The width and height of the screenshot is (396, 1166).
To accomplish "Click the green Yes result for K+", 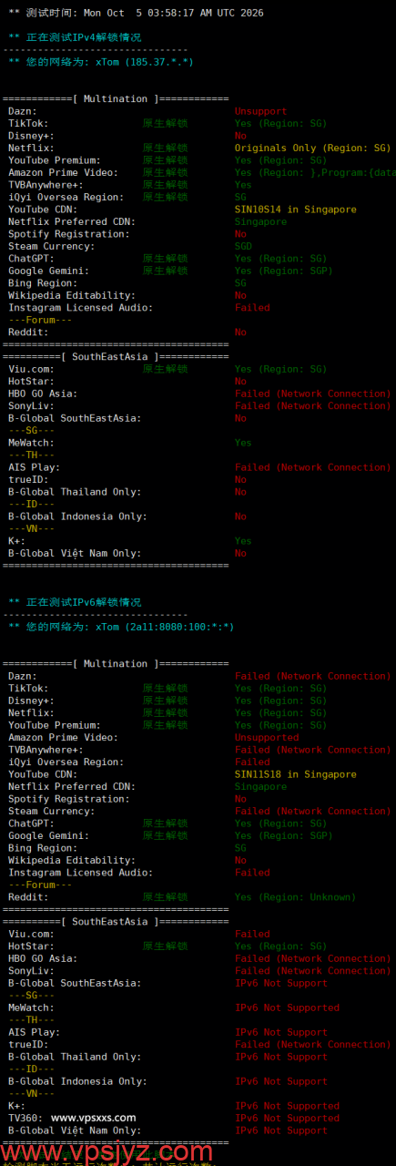I will tap(243, 541).
